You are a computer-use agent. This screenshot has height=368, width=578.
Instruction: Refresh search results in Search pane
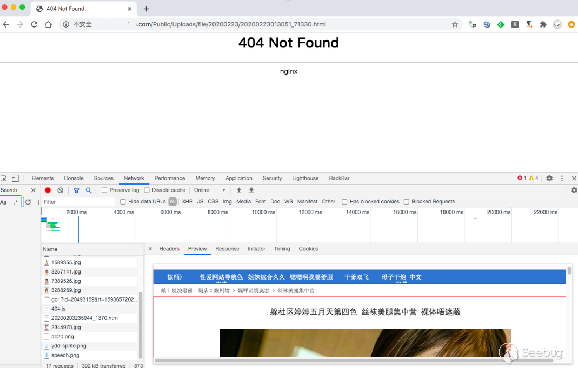[x=28, y=202]
